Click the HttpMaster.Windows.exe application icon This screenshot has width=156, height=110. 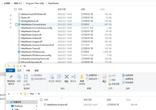pyautogui.click(x=19, y=52)
